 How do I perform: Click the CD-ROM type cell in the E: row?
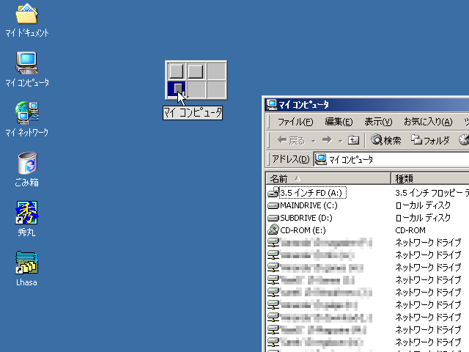(x=410, y=230)
